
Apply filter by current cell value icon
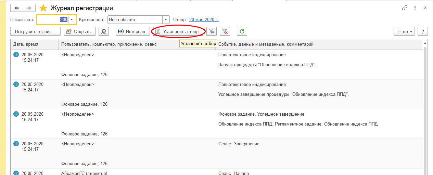click(212, 31)
